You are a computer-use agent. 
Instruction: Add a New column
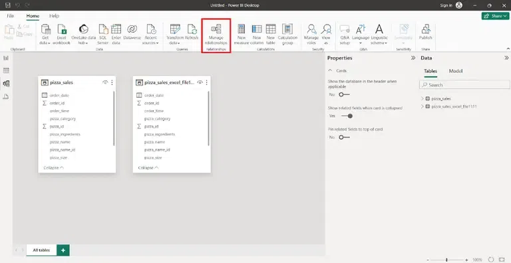tap(257, 34)
